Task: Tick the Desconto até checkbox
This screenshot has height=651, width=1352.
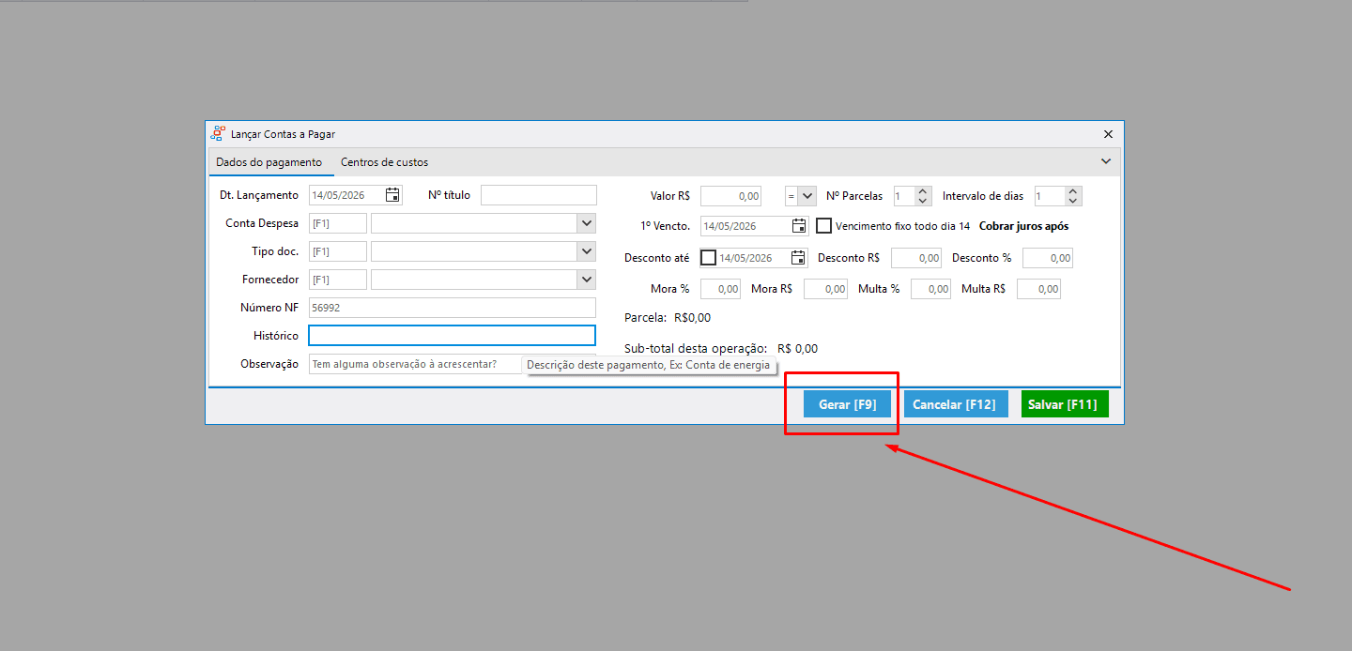Action: [709, 258]
